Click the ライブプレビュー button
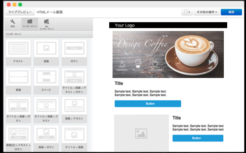Image resolution: width=246 pixels, height=153 pixels. tap(20, 12)
